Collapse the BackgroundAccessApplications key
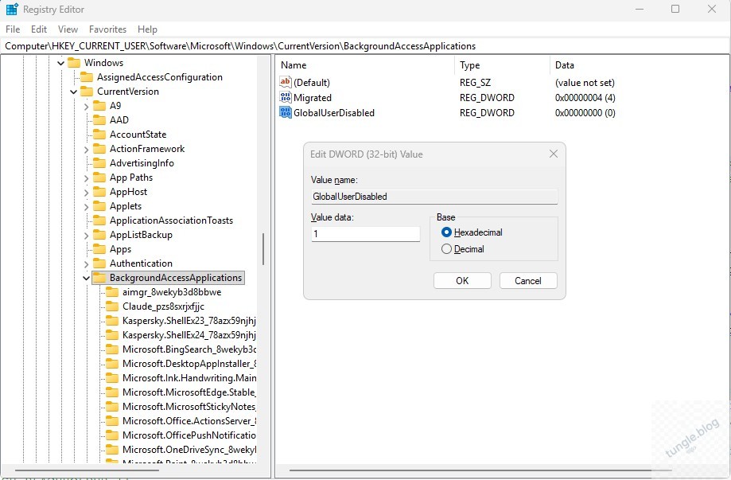 click(x=86, y=278)
